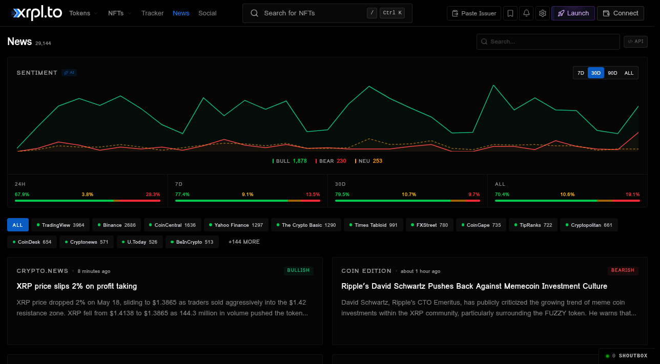660x364 pixels.
Task: Open the settings gear icon
Action: [x=543, y=13]
